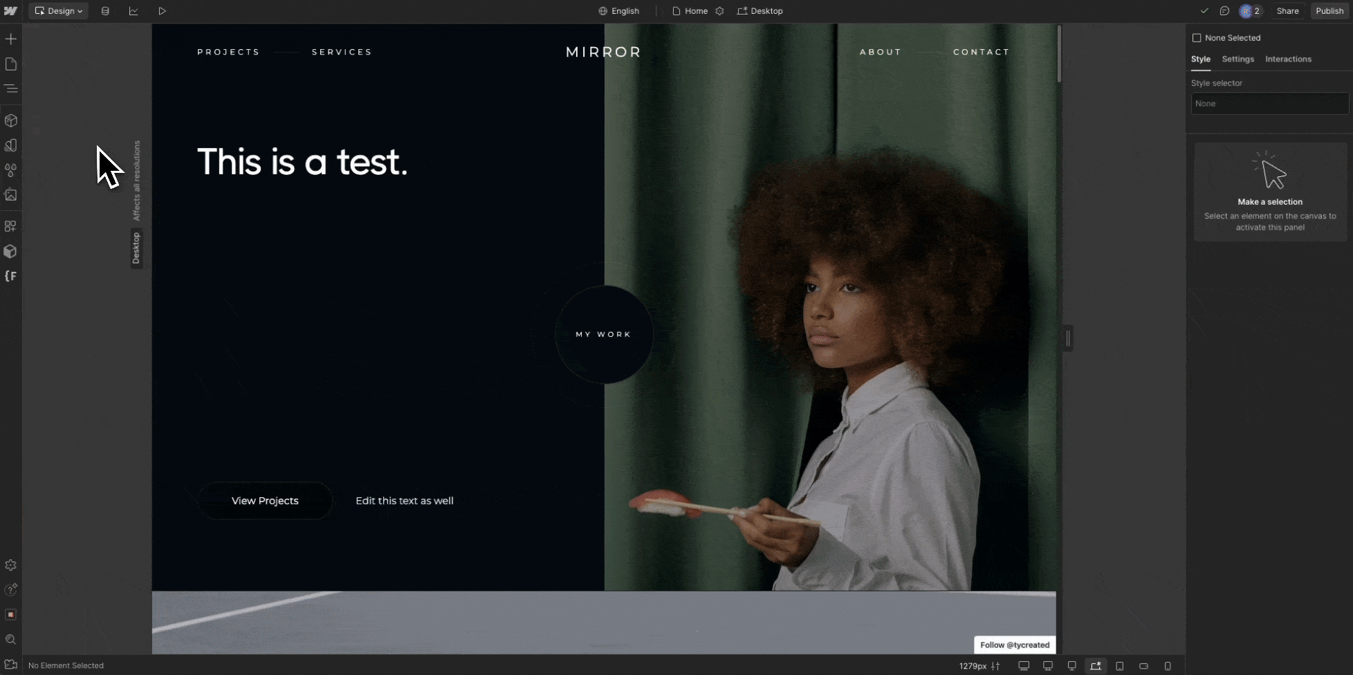Open the Assets image panel icon

coord(11,195)
